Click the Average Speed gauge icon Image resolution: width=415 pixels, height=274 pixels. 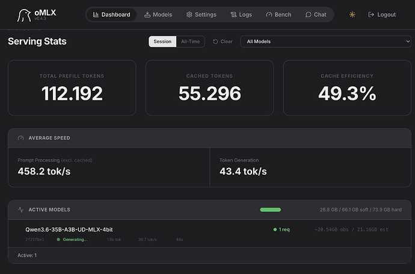point(20,138)
